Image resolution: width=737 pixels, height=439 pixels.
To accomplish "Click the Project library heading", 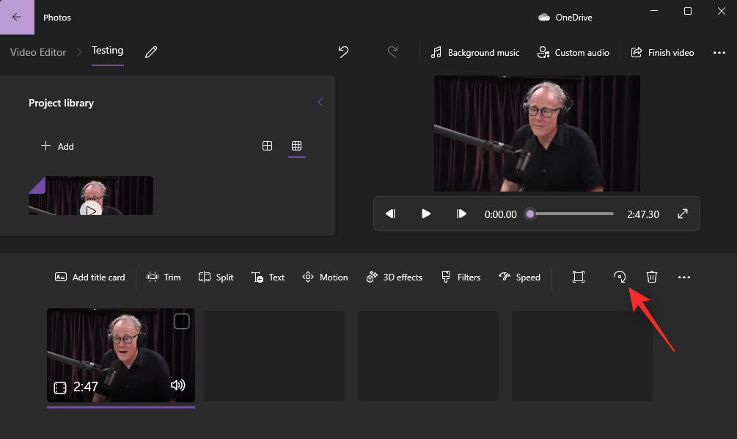I will coord(61,103).
